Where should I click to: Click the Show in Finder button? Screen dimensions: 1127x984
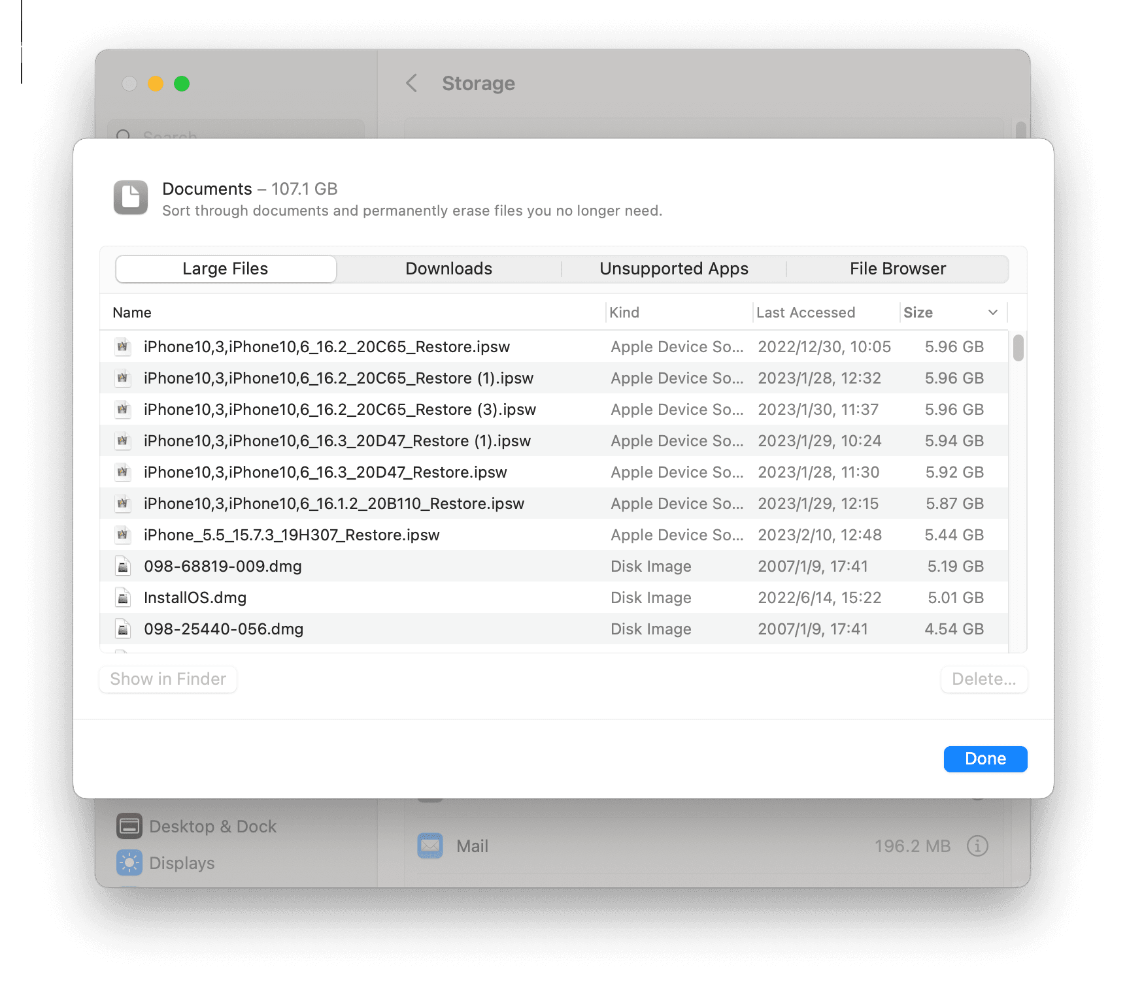pyautogui.click(x=167, y=679)
